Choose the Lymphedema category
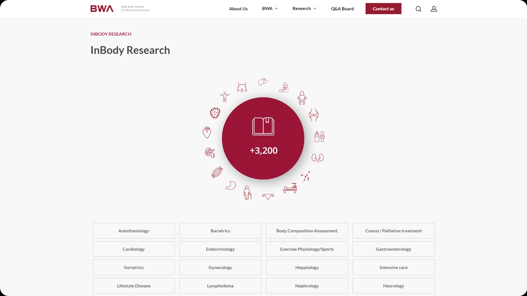The height and width of the screenshot is (296, 527). coord(220,286)
